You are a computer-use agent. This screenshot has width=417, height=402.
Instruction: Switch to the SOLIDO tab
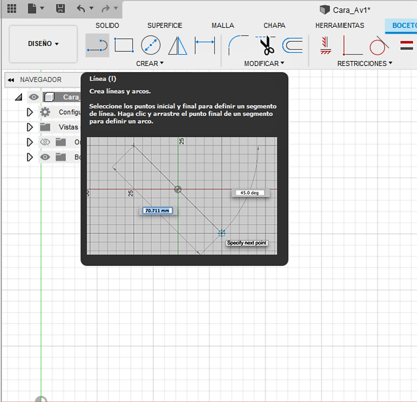click(x=107, y=25)
